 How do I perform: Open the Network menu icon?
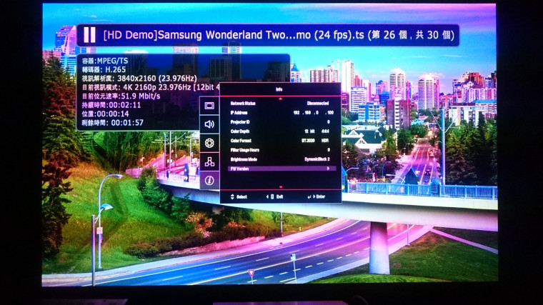(x=209, y=161)
